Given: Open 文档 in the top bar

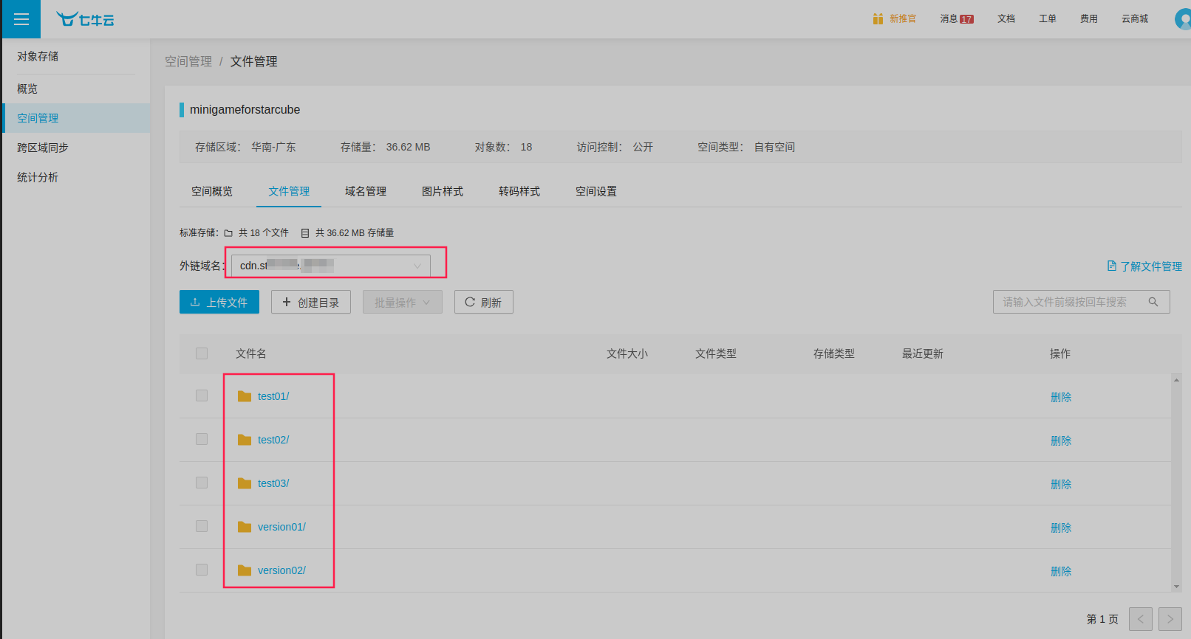Looking at the screenshot, I should 1006,19.
